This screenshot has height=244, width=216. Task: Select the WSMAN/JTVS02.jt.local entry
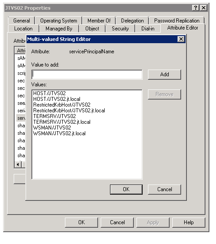(60, 133)
